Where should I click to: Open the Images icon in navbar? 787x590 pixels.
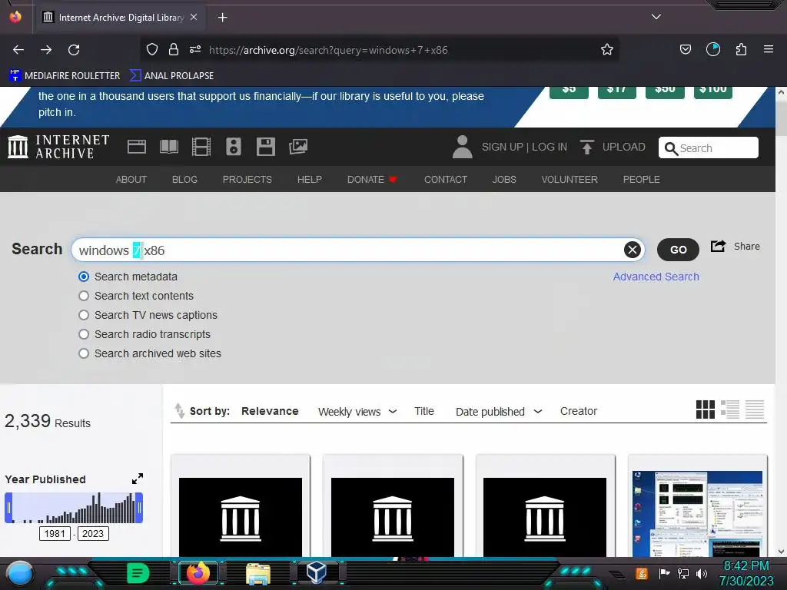coord(298,147)
